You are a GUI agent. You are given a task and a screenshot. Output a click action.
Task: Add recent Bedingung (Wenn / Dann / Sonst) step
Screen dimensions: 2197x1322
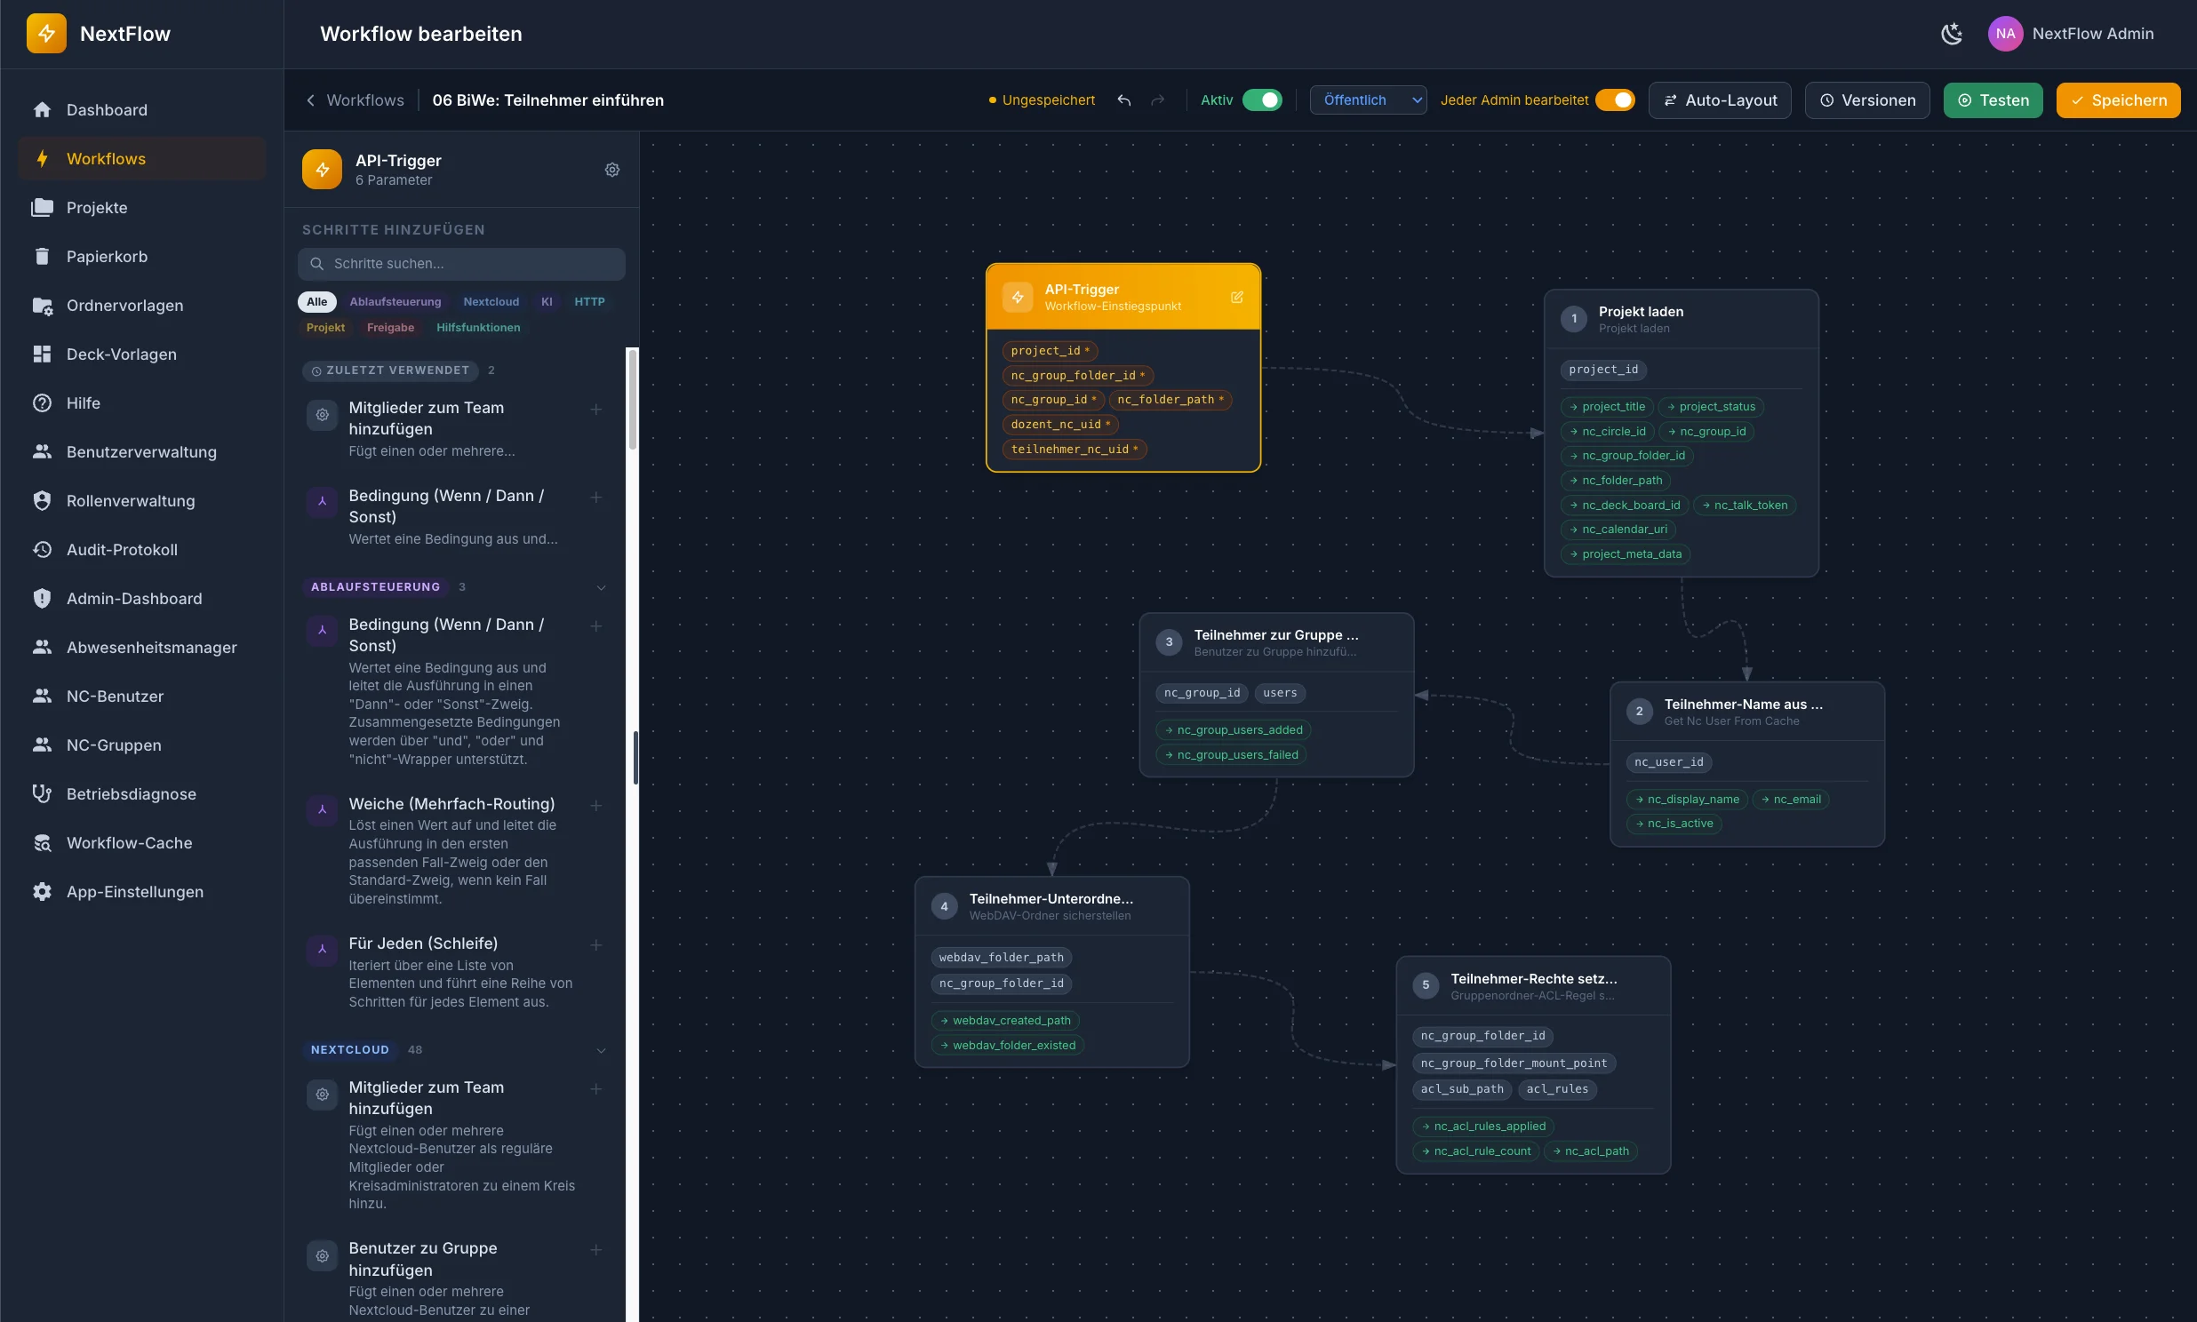coord(596,498)
